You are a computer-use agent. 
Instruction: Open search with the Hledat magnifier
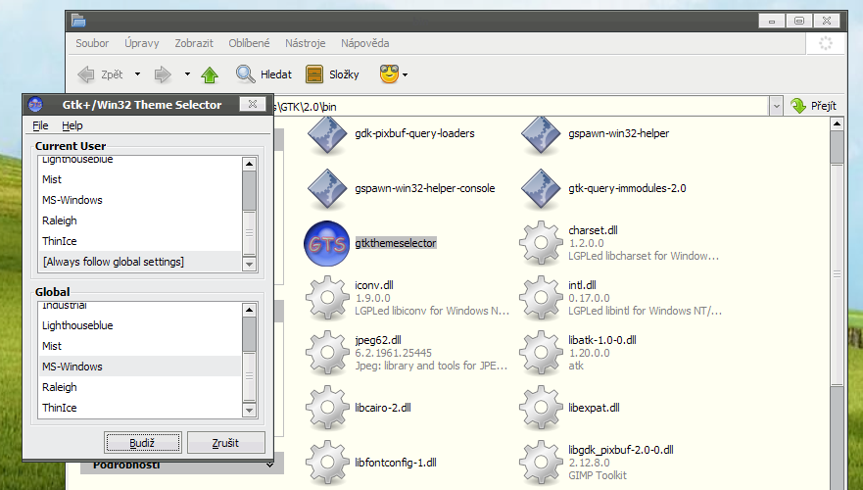[x=246, y=73]
